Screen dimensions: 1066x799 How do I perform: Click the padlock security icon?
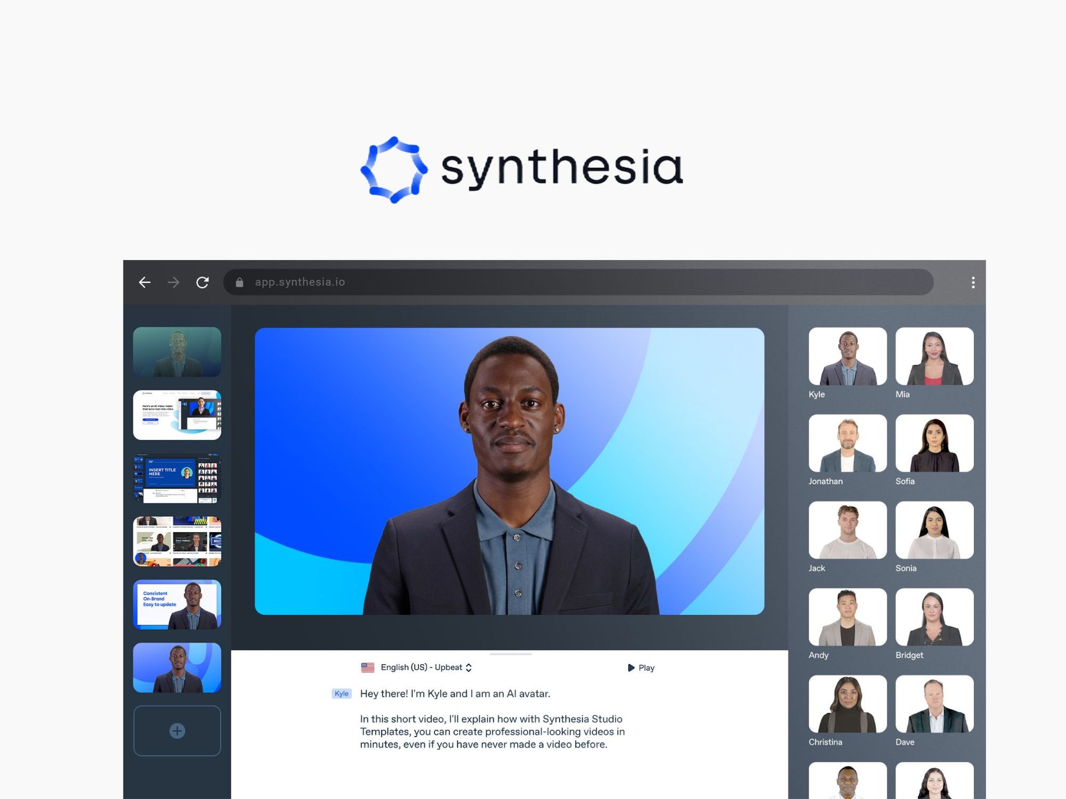click(240, 282)
